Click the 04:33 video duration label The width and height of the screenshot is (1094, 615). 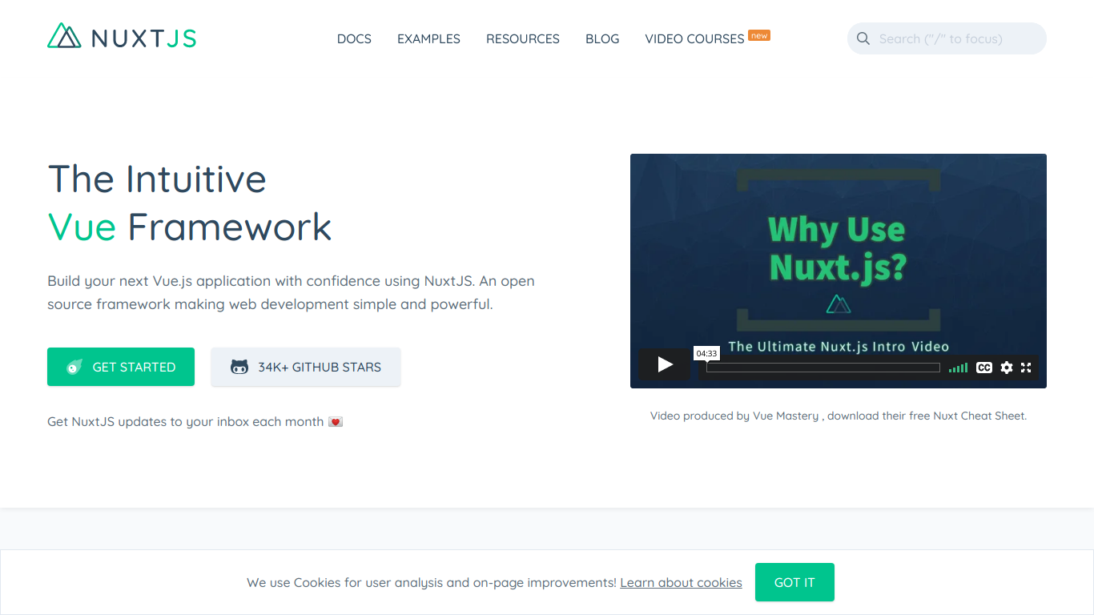(706, 353)
